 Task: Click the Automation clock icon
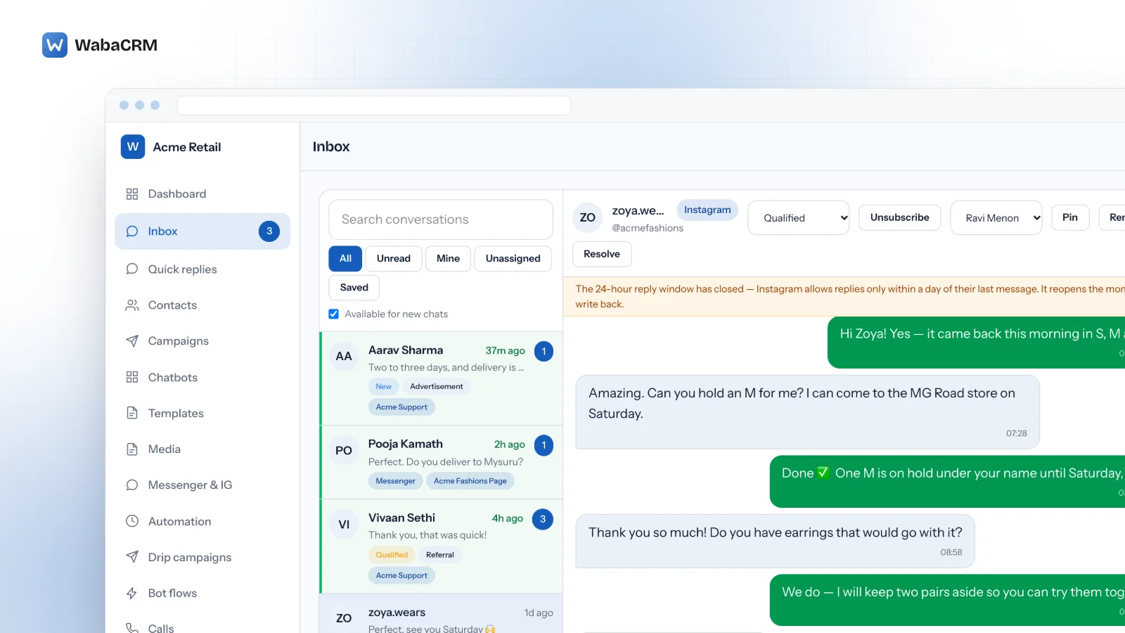132,522
